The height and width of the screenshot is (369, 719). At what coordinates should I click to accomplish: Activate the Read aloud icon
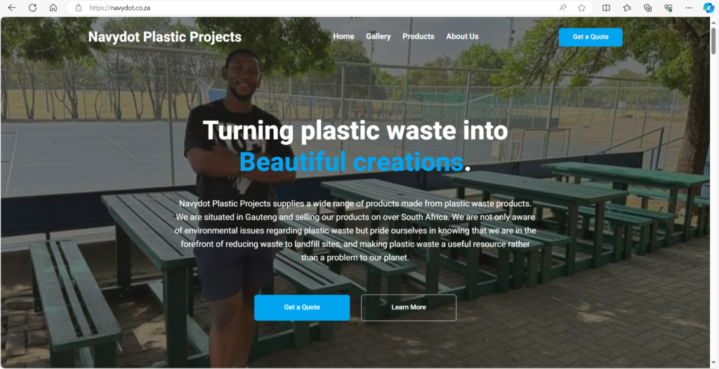563,8
